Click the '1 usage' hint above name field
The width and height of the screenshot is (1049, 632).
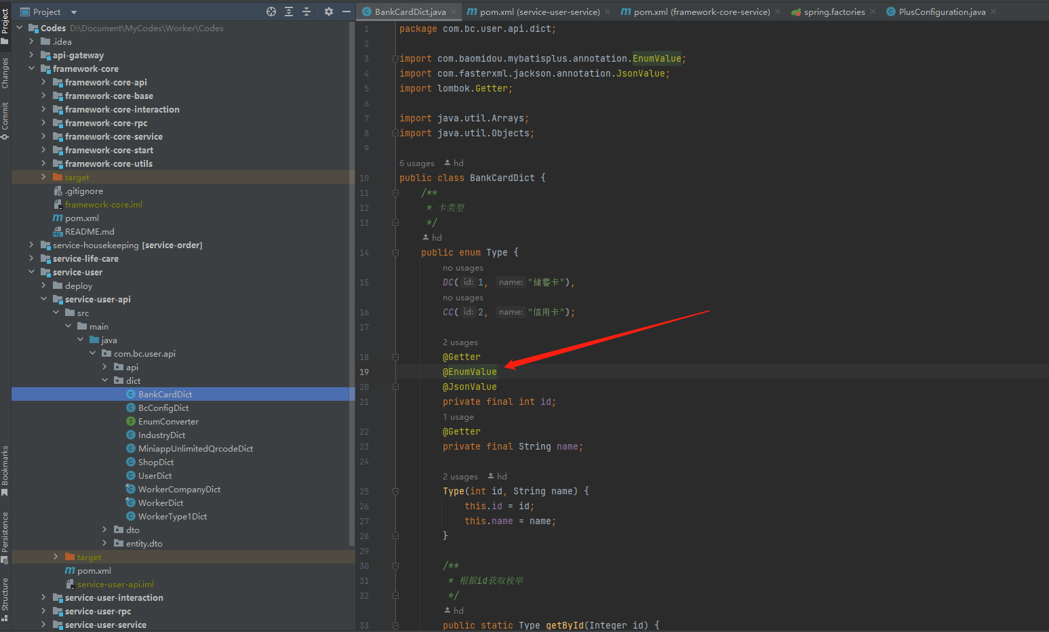pos(458,417)
